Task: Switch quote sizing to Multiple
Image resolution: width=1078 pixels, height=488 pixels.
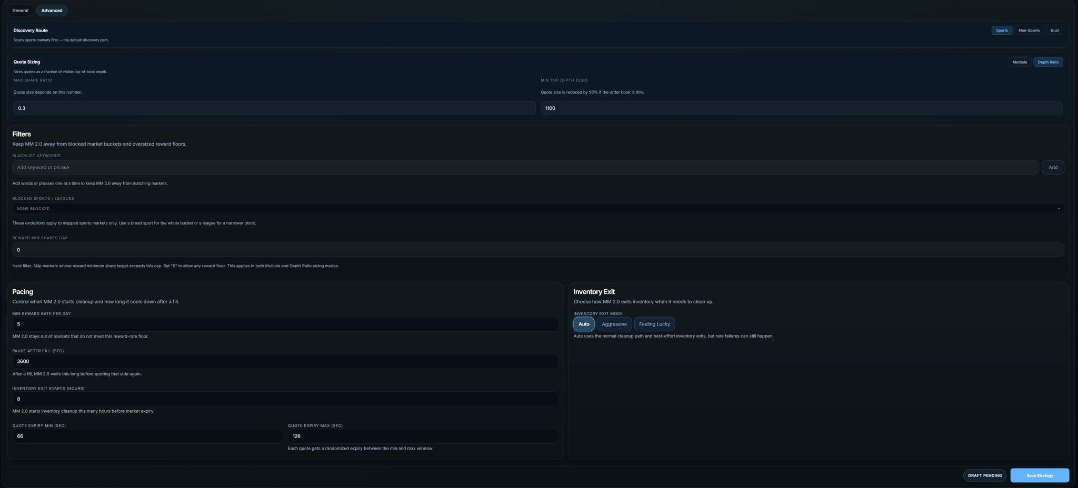Action: click(x=1019, y=62)
